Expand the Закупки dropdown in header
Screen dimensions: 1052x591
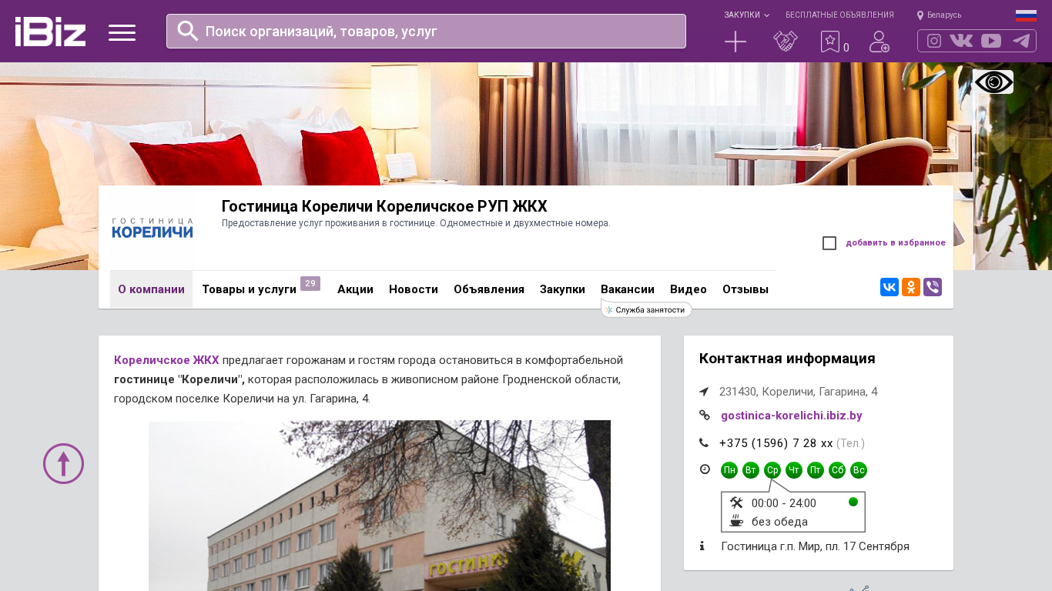pyautogui.click(x=746, y=15)
